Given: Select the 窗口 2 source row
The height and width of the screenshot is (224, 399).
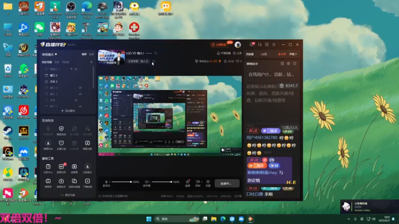Looking at the screenshot, I should pos(67,76).
